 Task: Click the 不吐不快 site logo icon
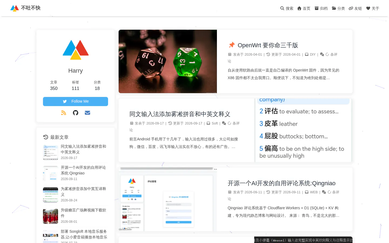[15, 8]
